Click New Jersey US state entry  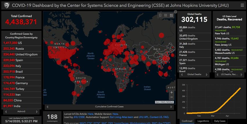click(x=230, y=42)
